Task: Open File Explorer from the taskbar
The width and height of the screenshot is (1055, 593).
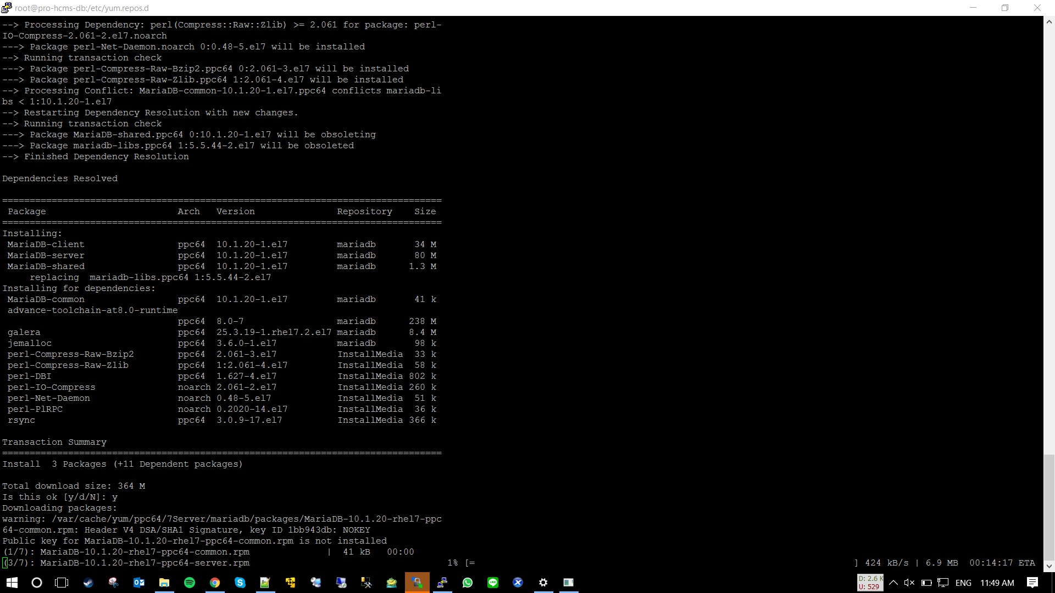Action: 164,583
